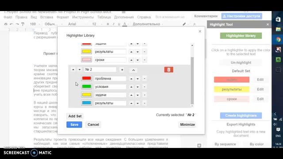This screenshot has height=159, width=283.
Task: Click Create highlighters button
Action: tap(241, 115)
